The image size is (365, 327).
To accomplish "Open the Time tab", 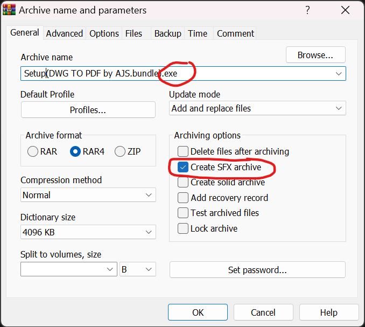I will 198,33.
